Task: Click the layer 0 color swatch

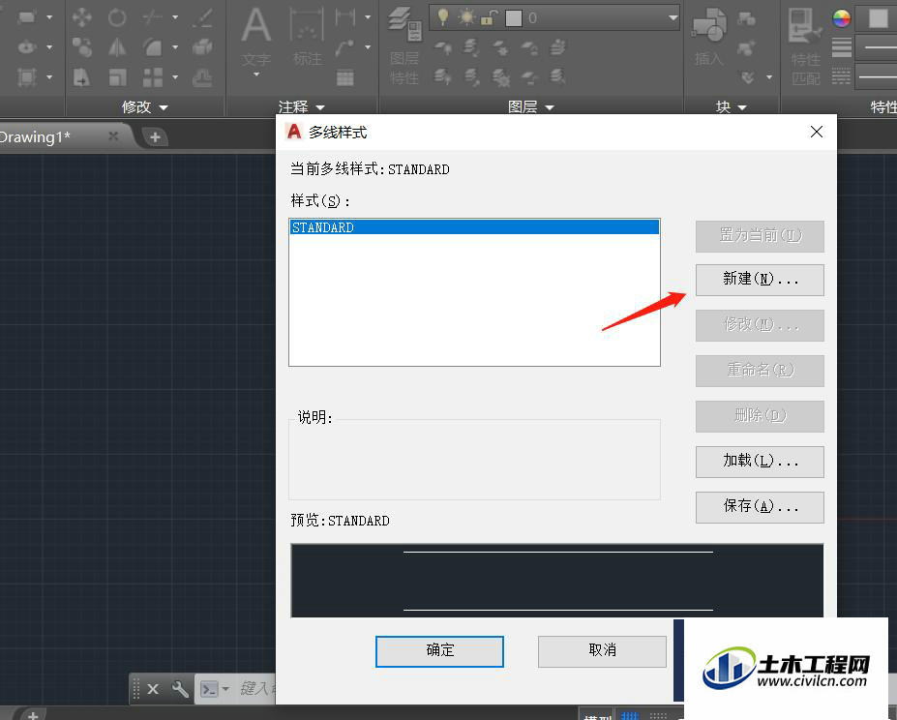Action: (514, 18)
